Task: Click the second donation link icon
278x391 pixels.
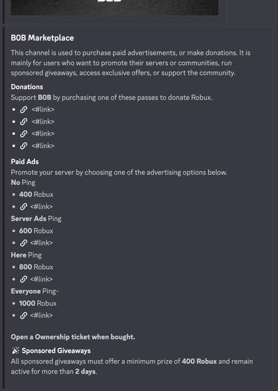Action: click(23, 122)
